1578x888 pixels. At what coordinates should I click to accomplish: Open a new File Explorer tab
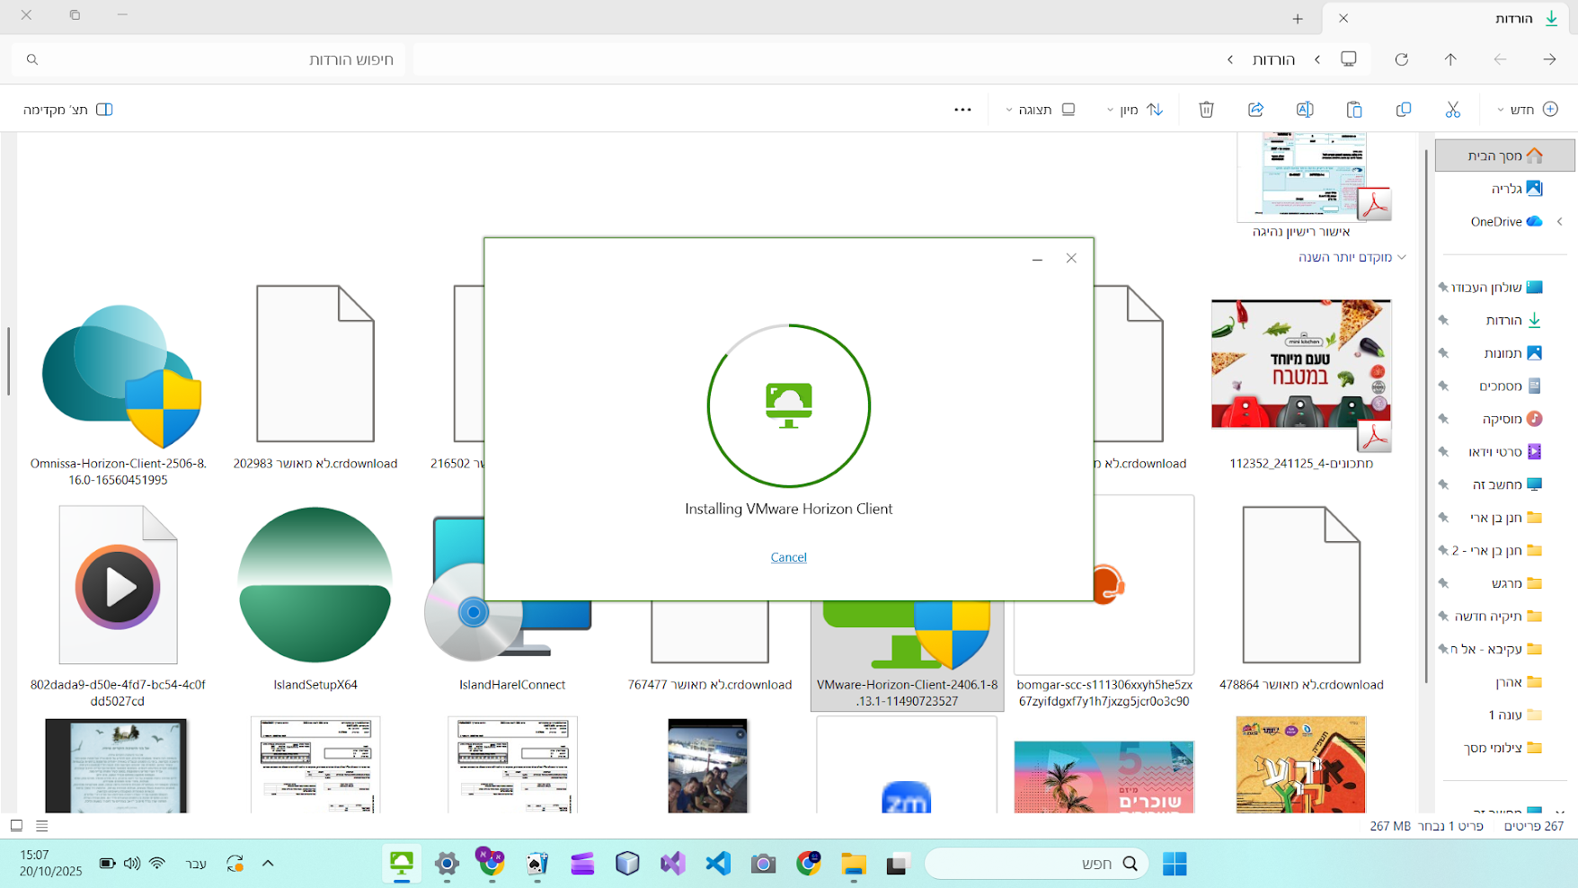(x=1297, y=18)
